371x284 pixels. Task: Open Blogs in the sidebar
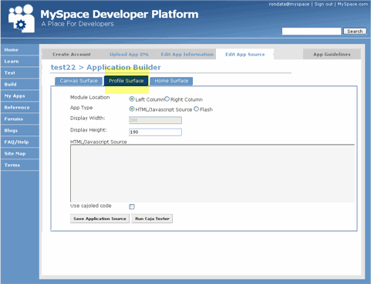(20, 131)
